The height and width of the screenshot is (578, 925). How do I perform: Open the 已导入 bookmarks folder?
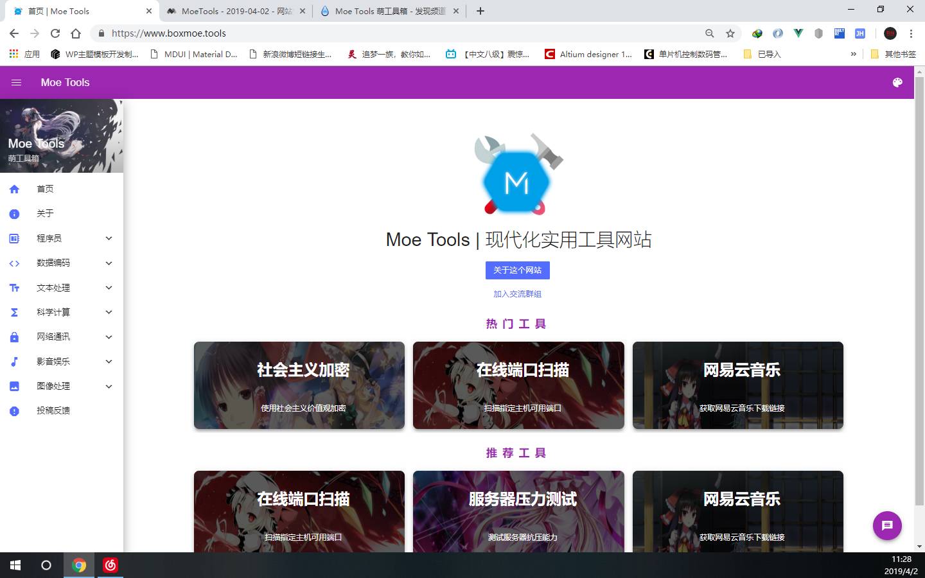coord(762,54)
